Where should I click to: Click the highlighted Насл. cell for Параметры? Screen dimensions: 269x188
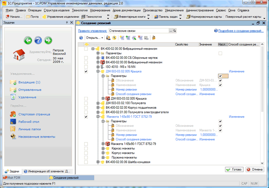[x=223, y=76]
